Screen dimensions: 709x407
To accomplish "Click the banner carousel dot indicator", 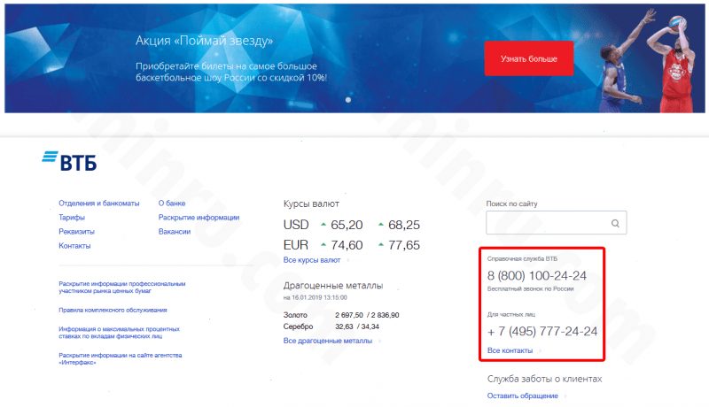I will tap(348, 100).
